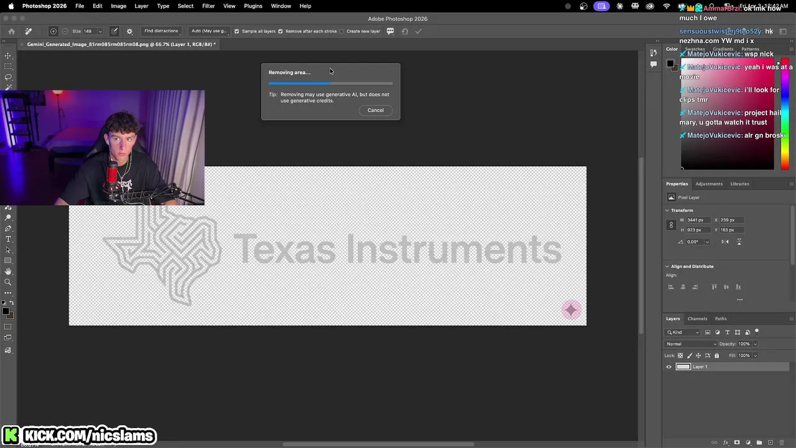Open the Normal blend mode dropdown
The image size is (796, 448).
tap(691, 344)
